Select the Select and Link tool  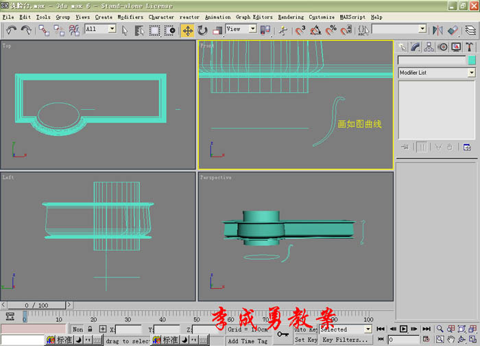coord(44,30)
